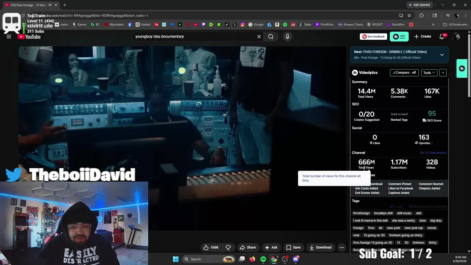Toggle Compare - off in Videolytics
The image size is (471, 265).
coord(404,73)
